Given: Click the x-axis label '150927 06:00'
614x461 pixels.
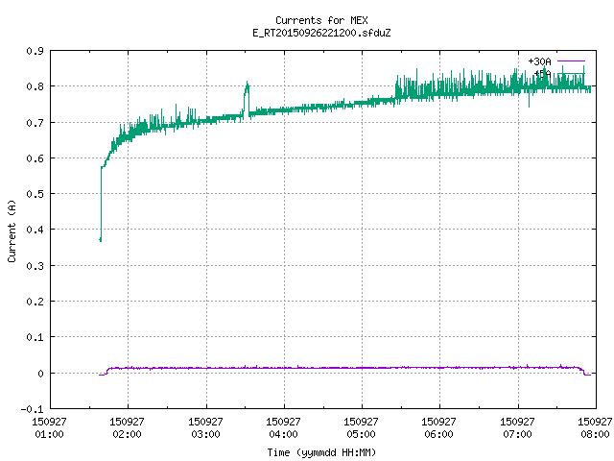Looking at the screenshot, I should pos(438,428).
